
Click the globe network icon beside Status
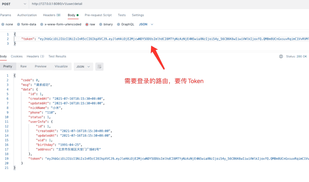point(281,57)
